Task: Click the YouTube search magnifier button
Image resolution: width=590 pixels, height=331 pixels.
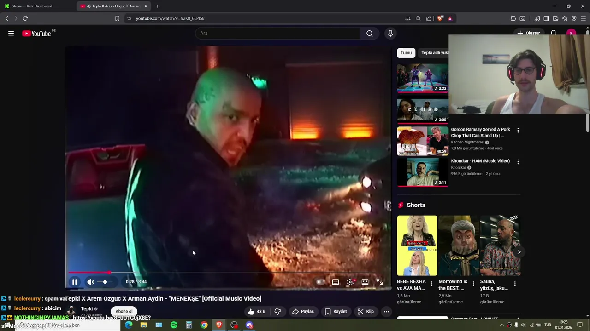Action: (x=370, y=33)
